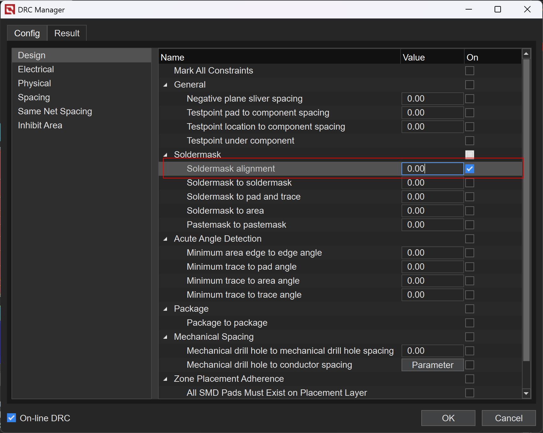Click the DRC Manager app icon

[x=10, y=10]
